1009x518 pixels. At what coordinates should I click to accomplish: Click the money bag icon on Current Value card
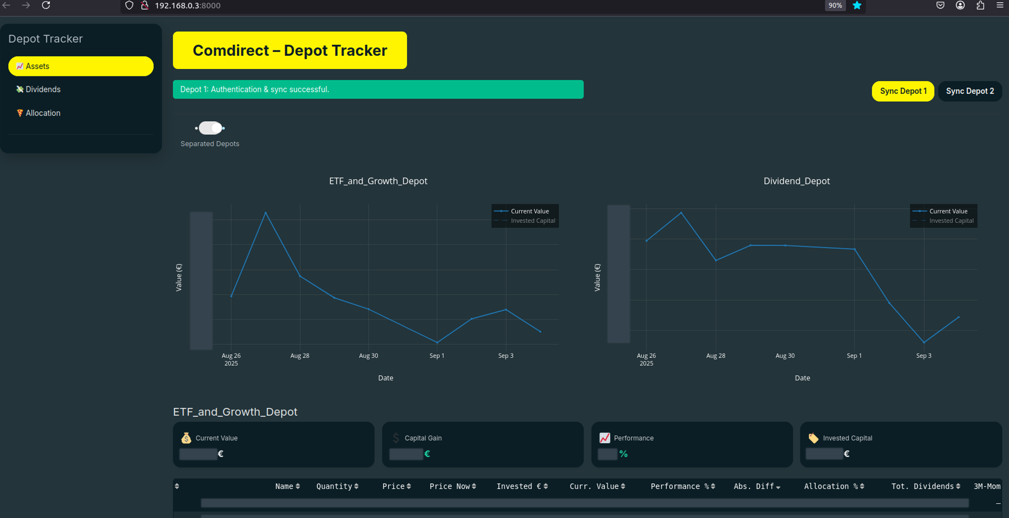(186, 438)
